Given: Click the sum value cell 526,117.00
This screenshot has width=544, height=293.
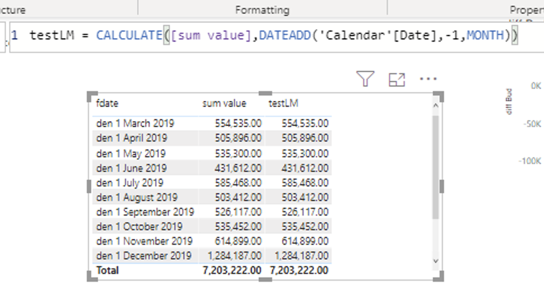Looking at the screenshot, I should coord(238,212).
